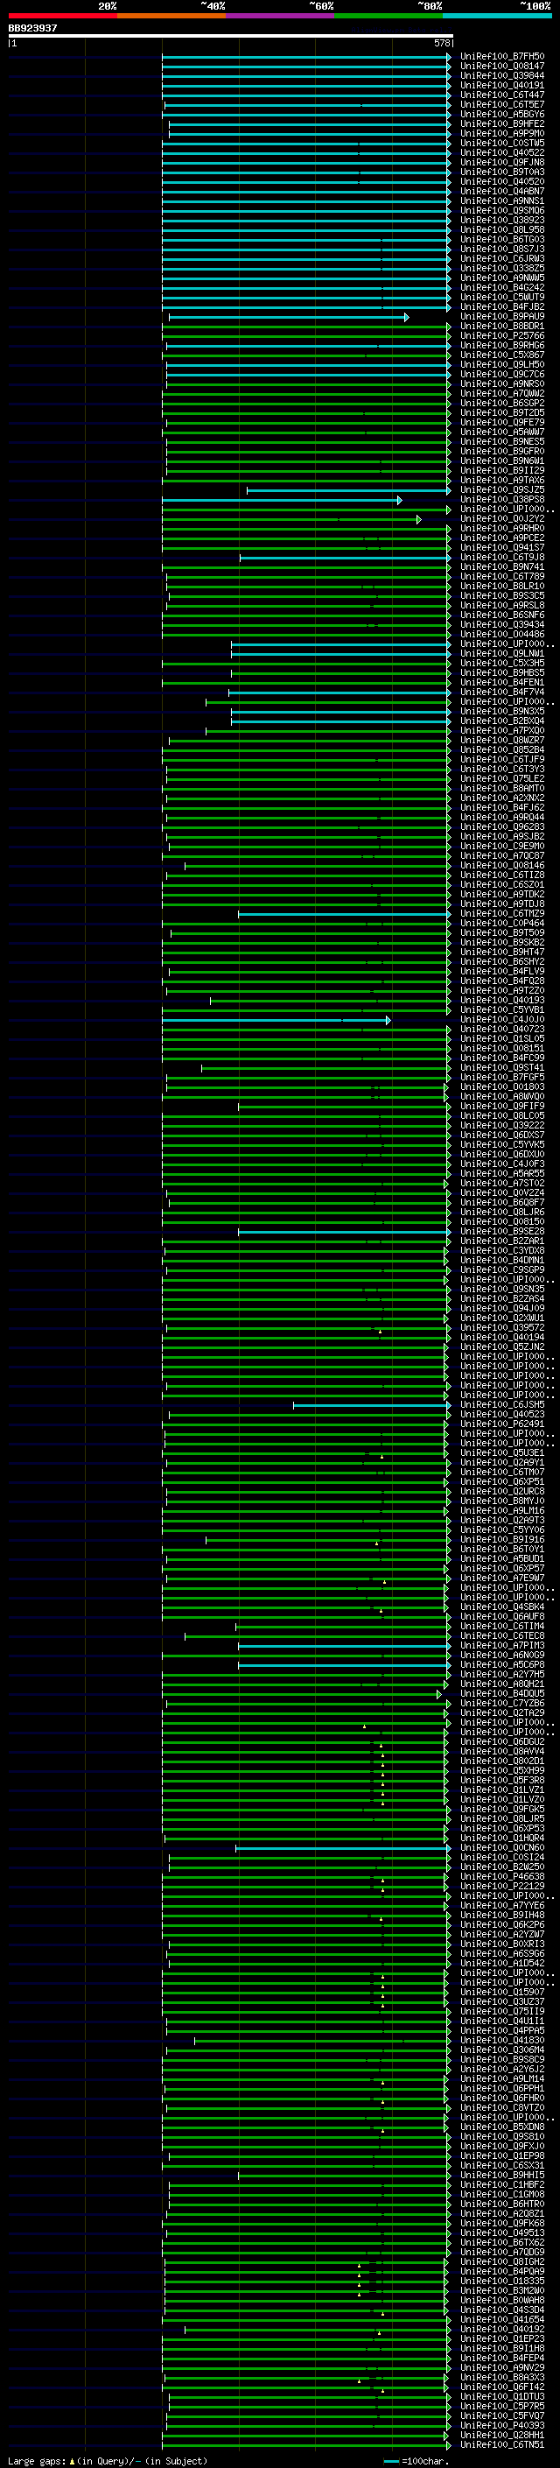Select the UniRef100_Q40522 label
This screenshot has height=2468, width=560.
(x=502, y=153)
